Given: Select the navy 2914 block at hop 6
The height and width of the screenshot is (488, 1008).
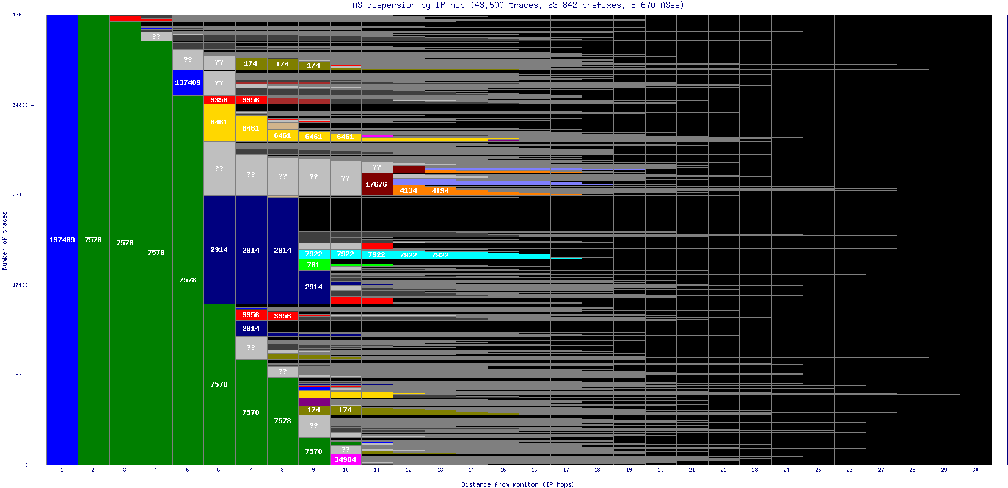Looking at the screenshot, I should coord(219,249).
